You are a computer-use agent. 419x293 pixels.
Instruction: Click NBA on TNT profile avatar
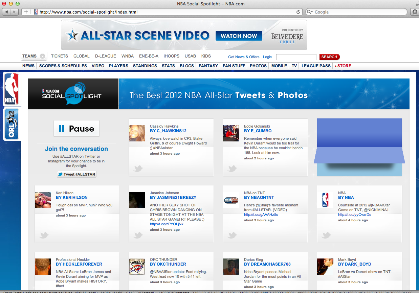[x=231, y=200]
